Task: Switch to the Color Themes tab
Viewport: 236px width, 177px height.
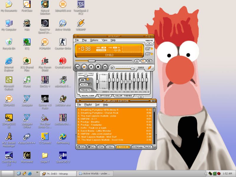Action: tap(124, 96)
